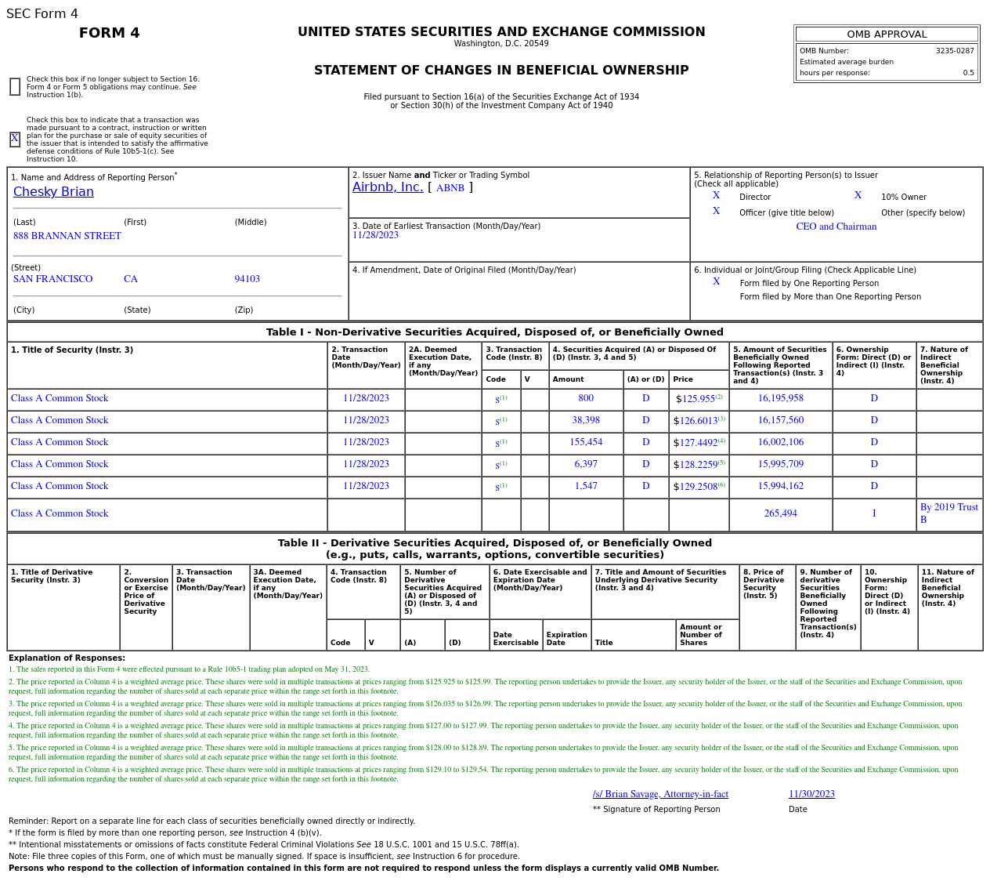
Task: Toggle the 10% Owner X mark
Action: [x=858, y=196]
